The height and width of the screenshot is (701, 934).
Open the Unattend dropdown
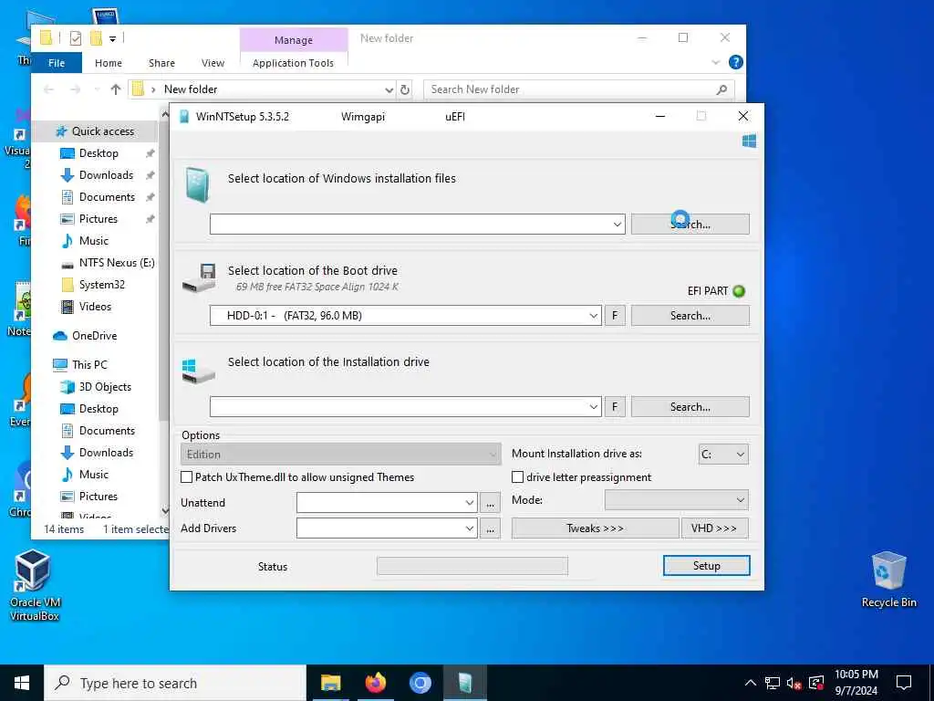470,503
